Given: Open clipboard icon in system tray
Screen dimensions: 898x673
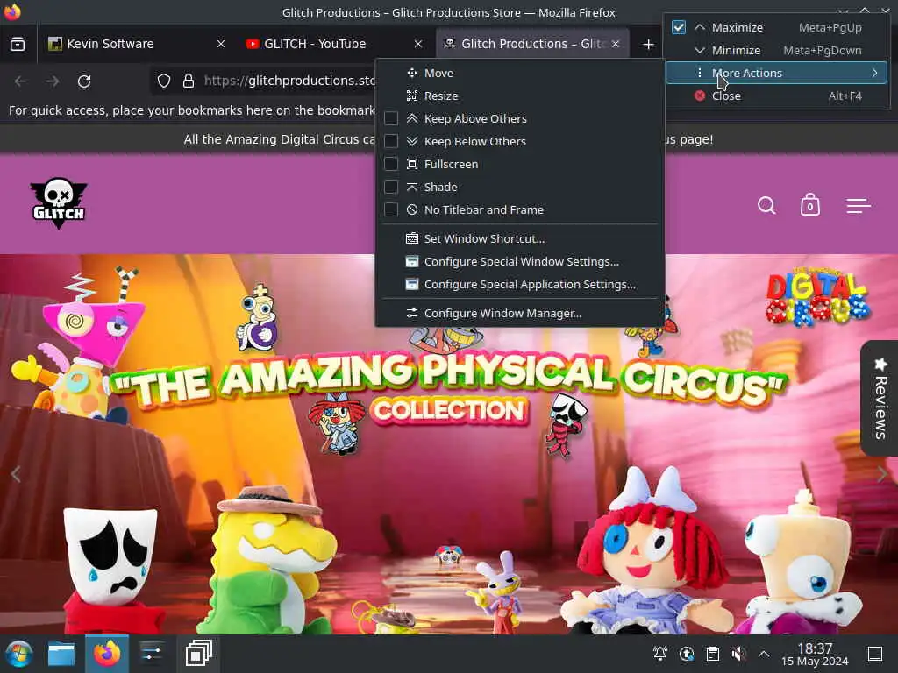Looking at the screenshot, I should click(712, 654).
